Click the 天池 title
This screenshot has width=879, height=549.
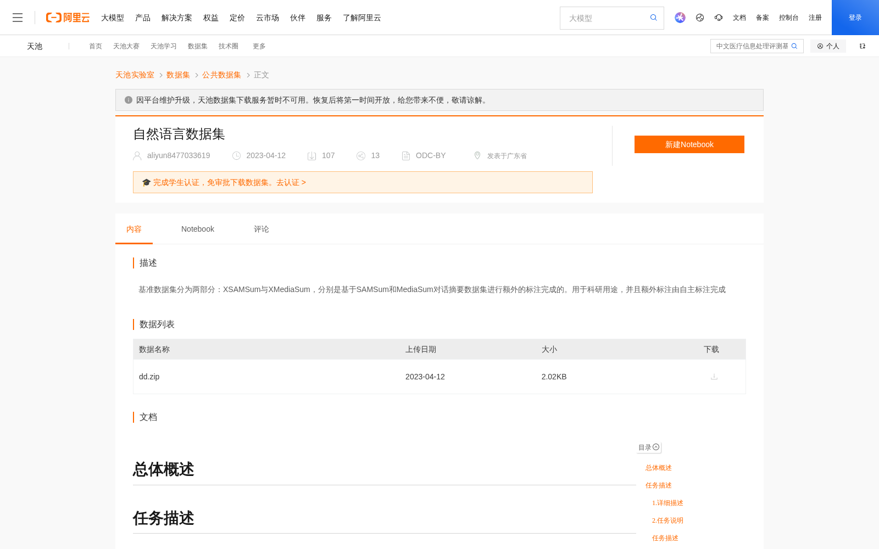(35, 46)
